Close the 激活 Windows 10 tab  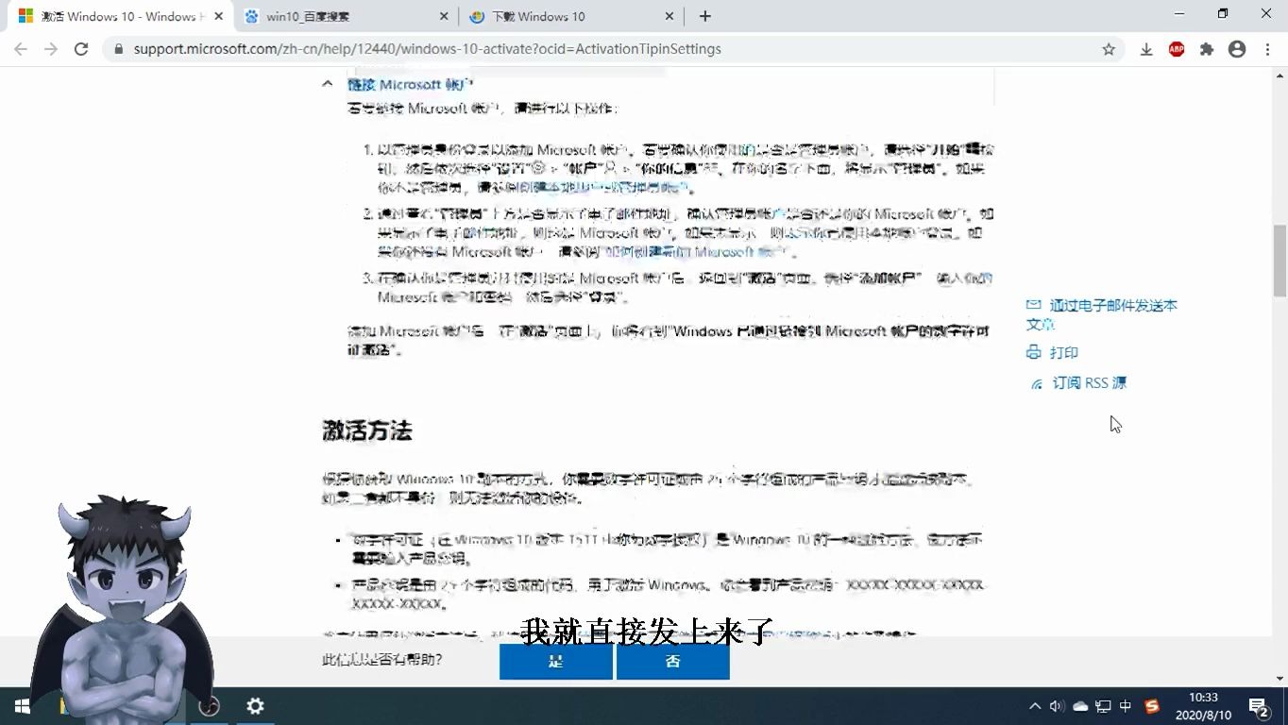point(219,16)
